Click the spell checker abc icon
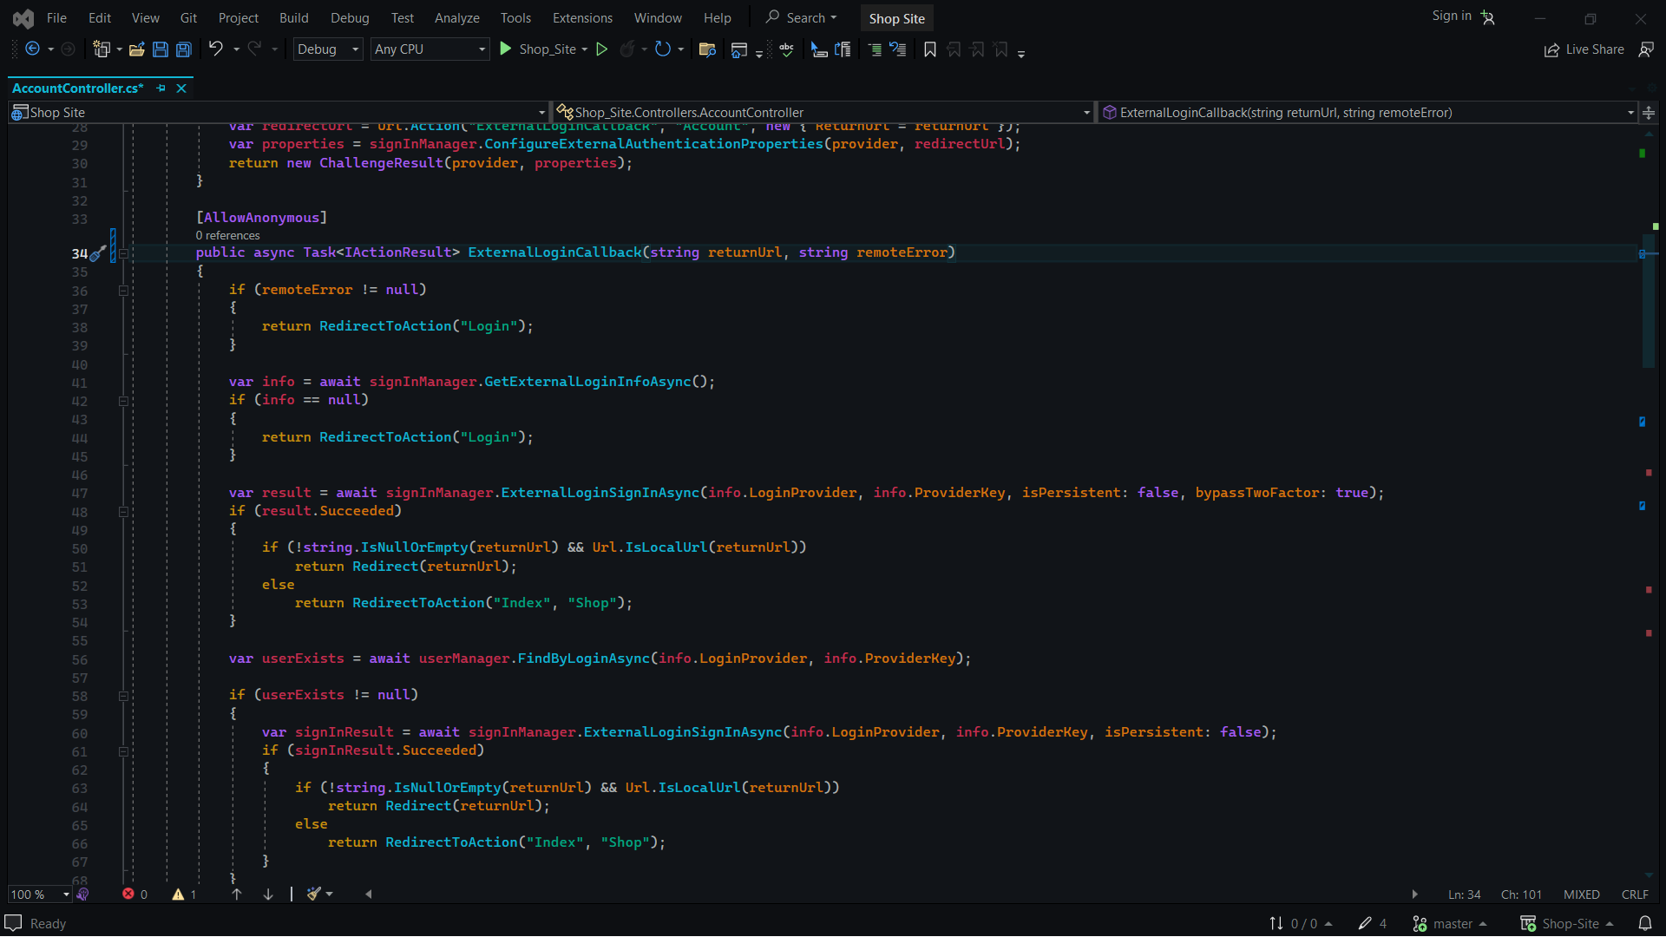This screenshot has height=937, width=1666. (786, 49)
